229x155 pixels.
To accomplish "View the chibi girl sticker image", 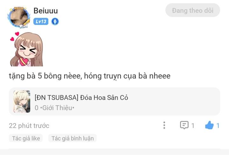I will point(27,50).
